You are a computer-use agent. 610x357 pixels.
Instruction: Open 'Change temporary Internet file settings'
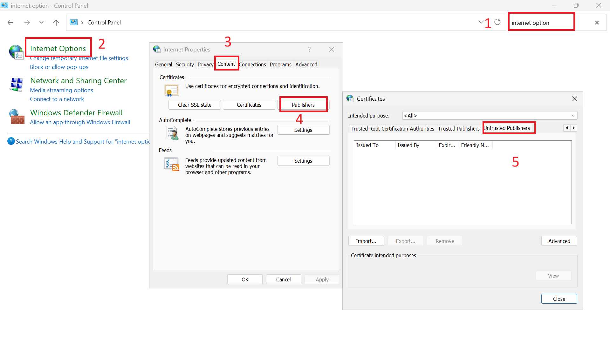point(79,58)
